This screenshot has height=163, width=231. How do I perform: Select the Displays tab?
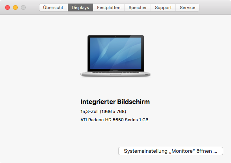80,7
